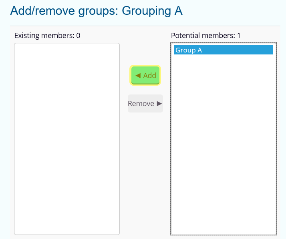
Task: Click the word Add on green button
Action: coord(150,75)
